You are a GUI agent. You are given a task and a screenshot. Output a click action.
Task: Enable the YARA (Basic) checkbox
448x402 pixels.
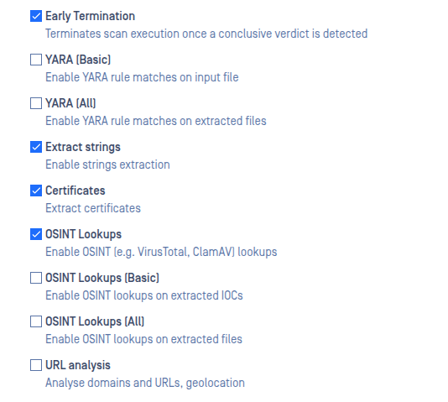(36, 60)
